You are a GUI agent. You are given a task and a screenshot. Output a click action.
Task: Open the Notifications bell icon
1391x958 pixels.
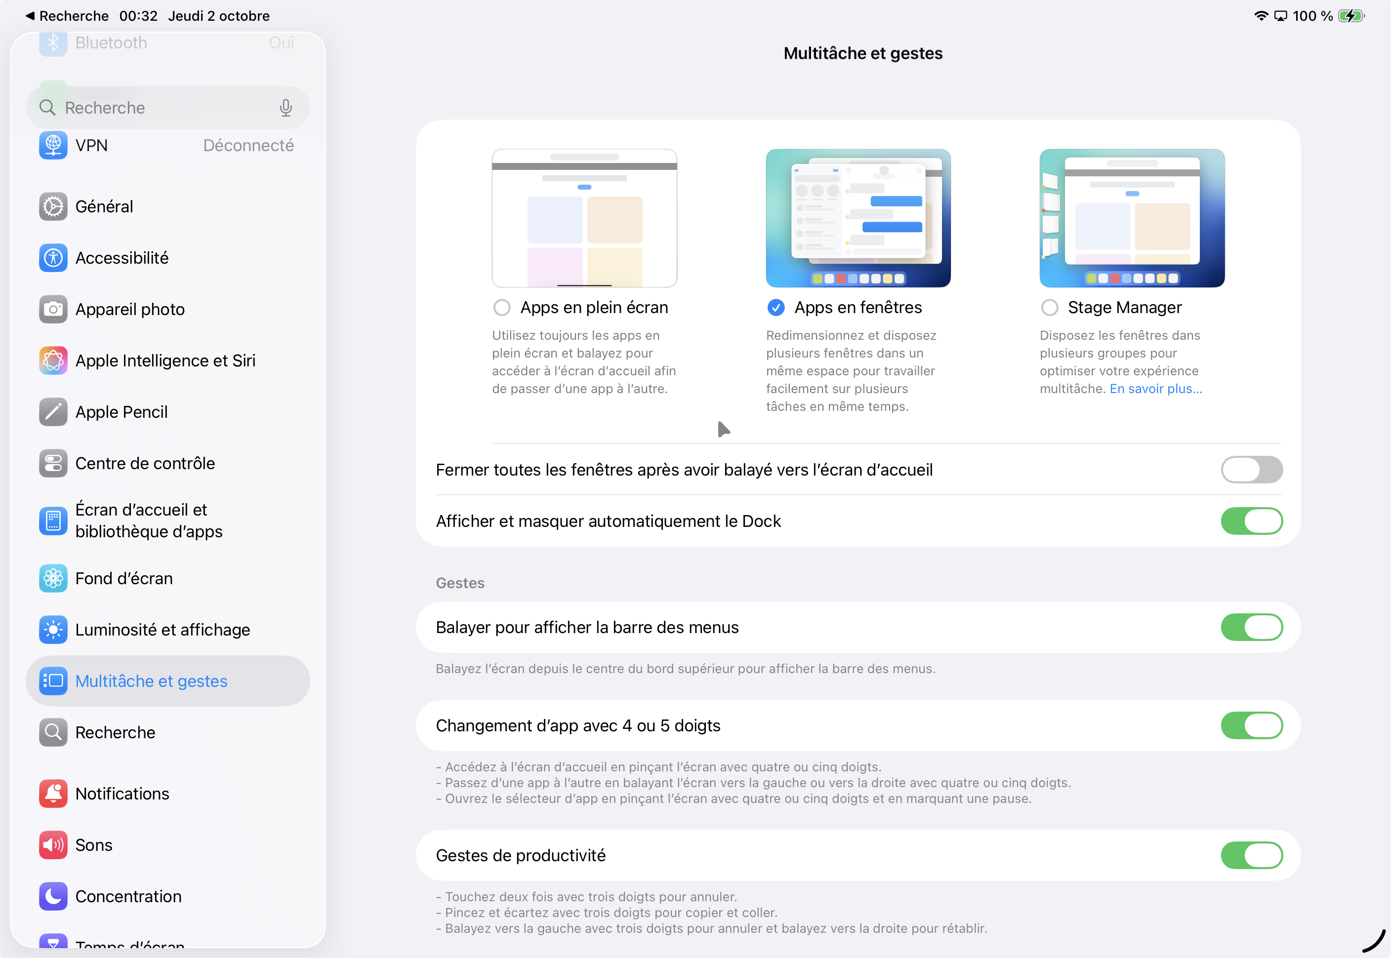[x=53, y=794]
